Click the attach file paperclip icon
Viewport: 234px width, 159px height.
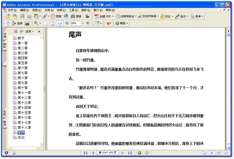point(44,16)
